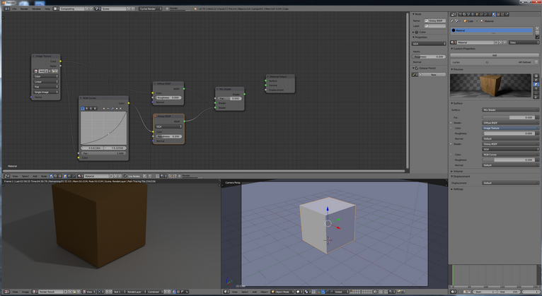Click the wooden cube material preview
Image resolution: width=542 pixels, height=296 pixels.
click(489, 86)
